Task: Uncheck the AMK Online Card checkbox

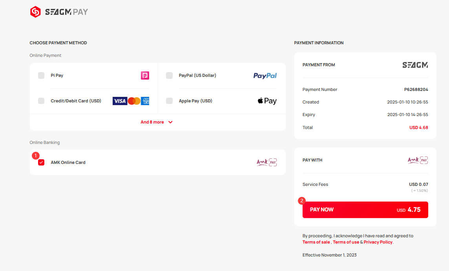Action: point(41,162)
